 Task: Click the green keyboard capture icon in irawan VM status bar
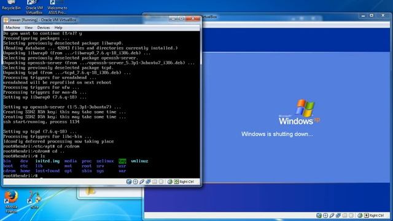pos(176,182)
